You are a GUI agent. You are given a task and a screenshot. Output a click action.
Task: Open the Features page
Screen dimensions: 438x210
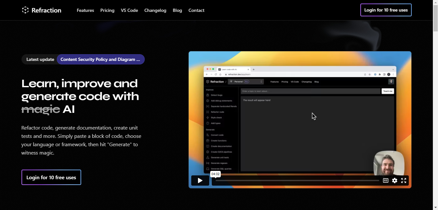[85, 10]
